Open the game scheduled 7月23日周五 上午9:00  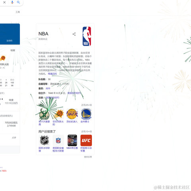pos(11,124)
